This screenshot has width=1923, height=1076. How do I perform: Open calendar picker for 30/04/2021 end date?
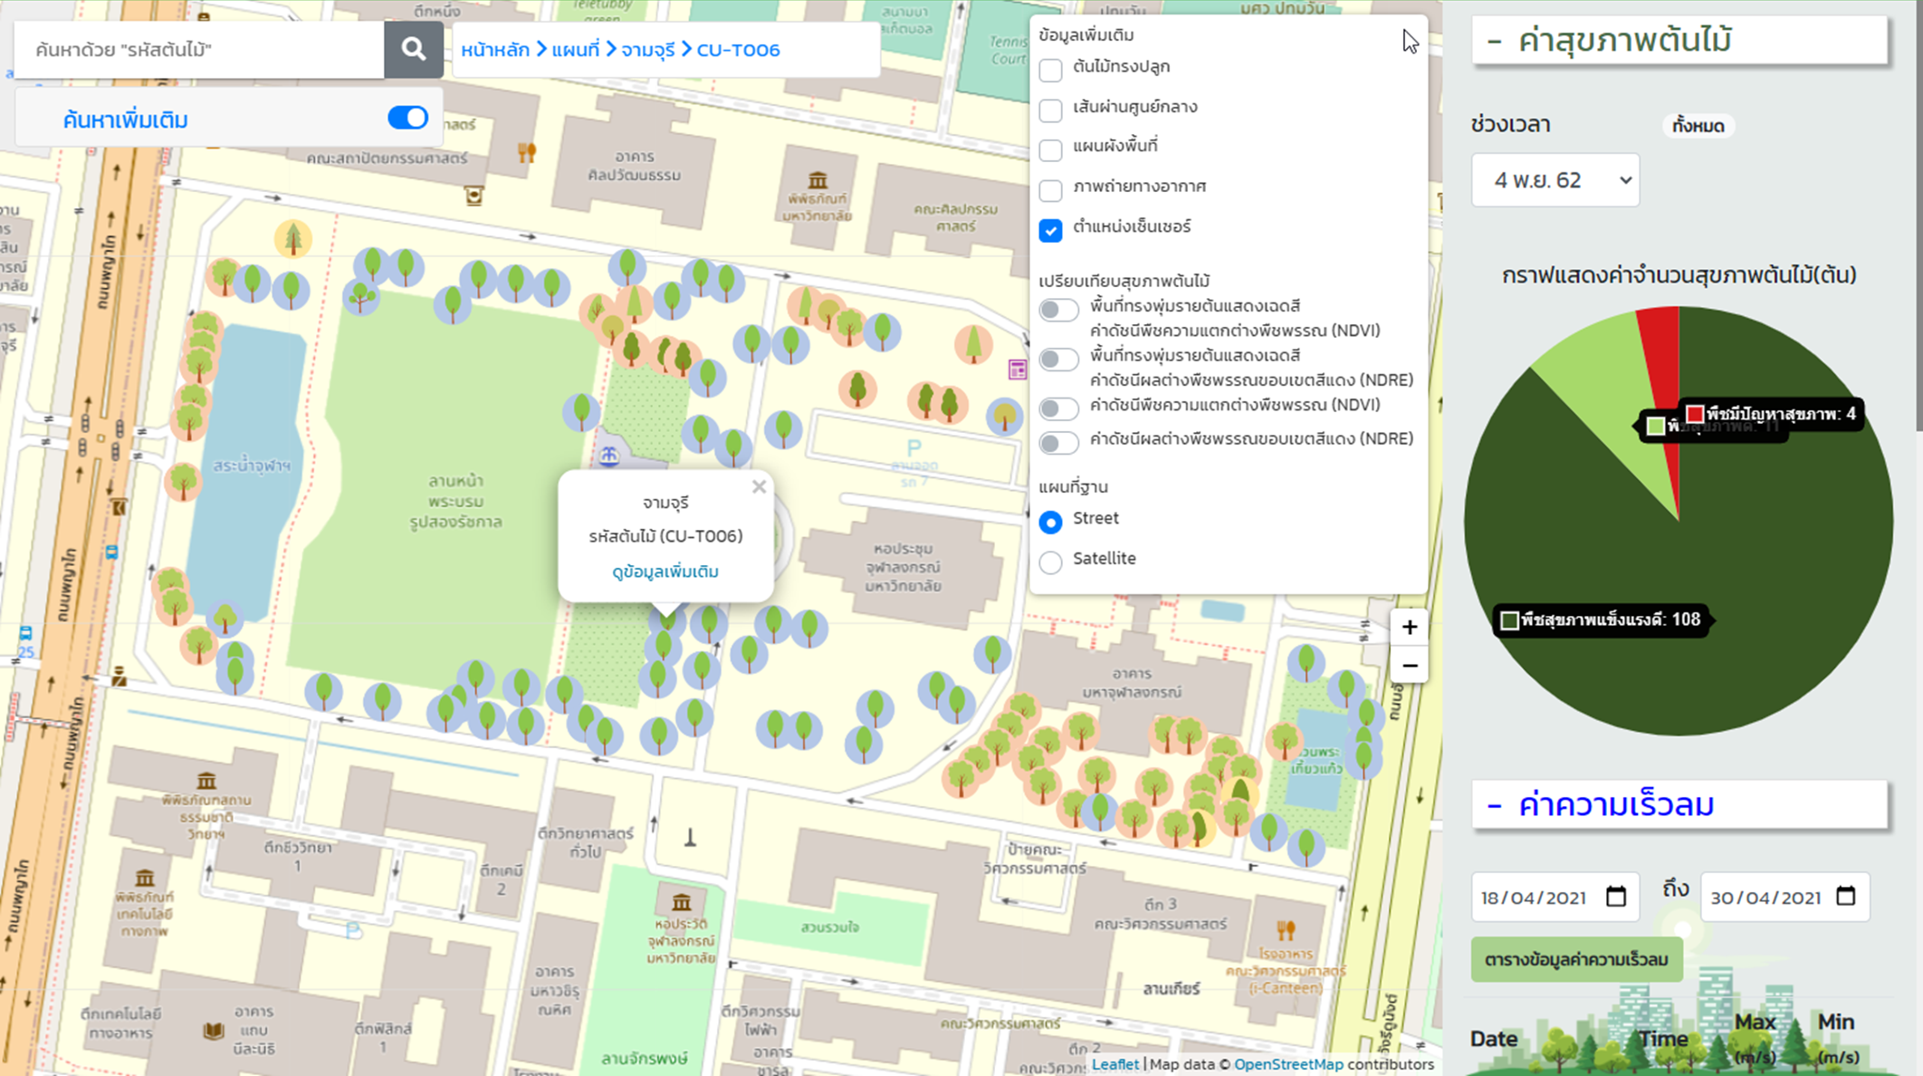(x=1846, y=897)
